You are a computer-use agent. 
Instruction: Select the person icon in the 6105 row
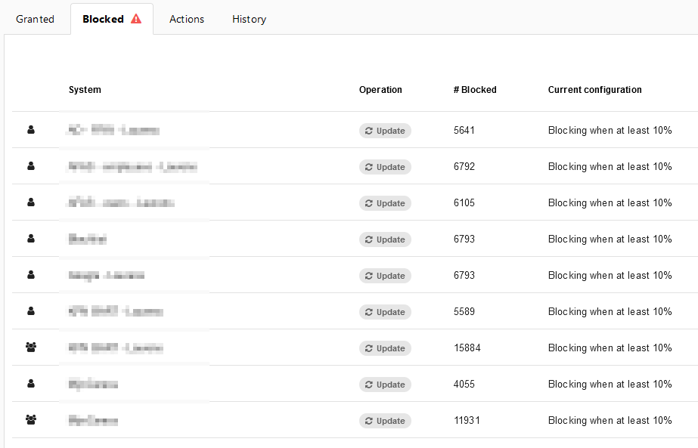click(31, 202)
